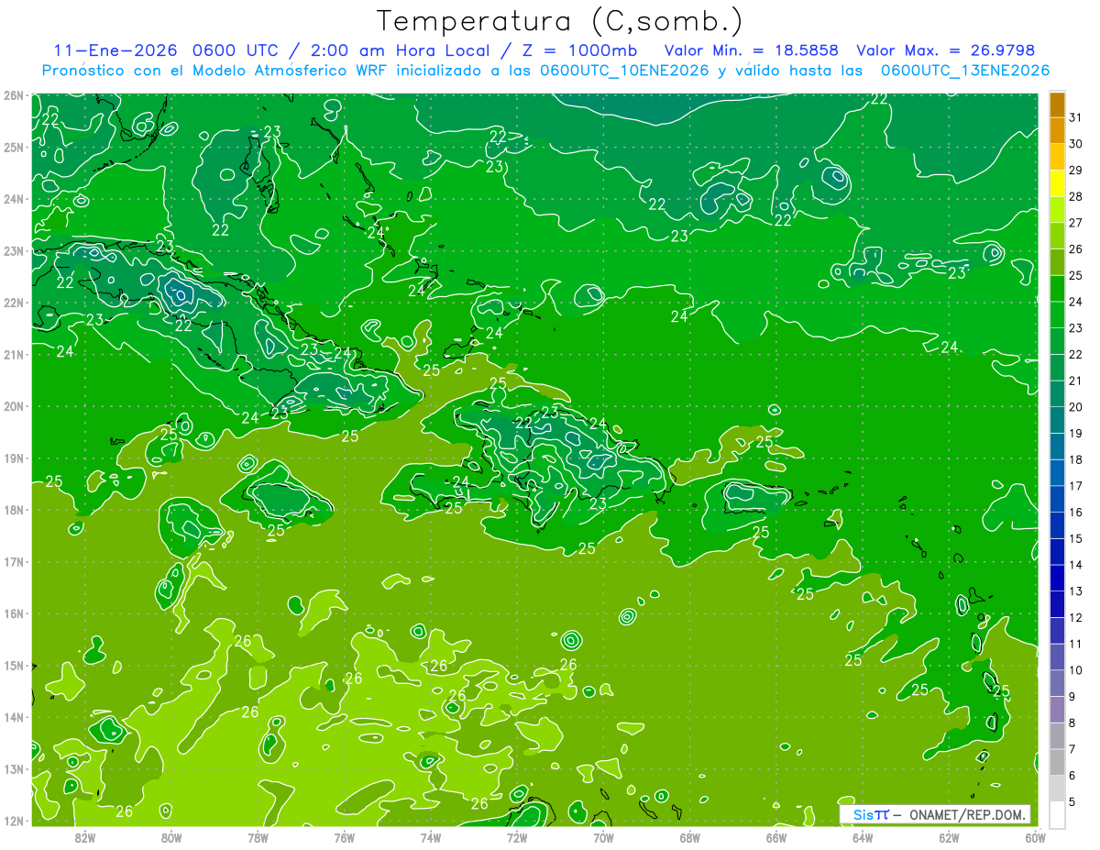Click the 64W longitude axis label
The width and height of the screenshot is (1100, 850).
point(863,838)
